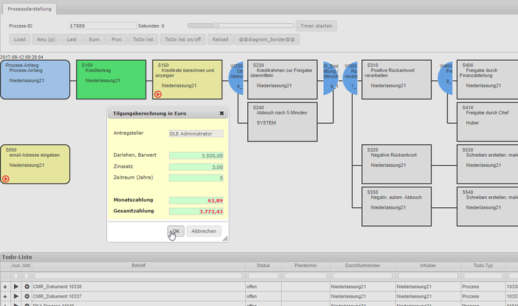Click the play icon in the S050 box
518x306 pixels.
click(6, 178)
